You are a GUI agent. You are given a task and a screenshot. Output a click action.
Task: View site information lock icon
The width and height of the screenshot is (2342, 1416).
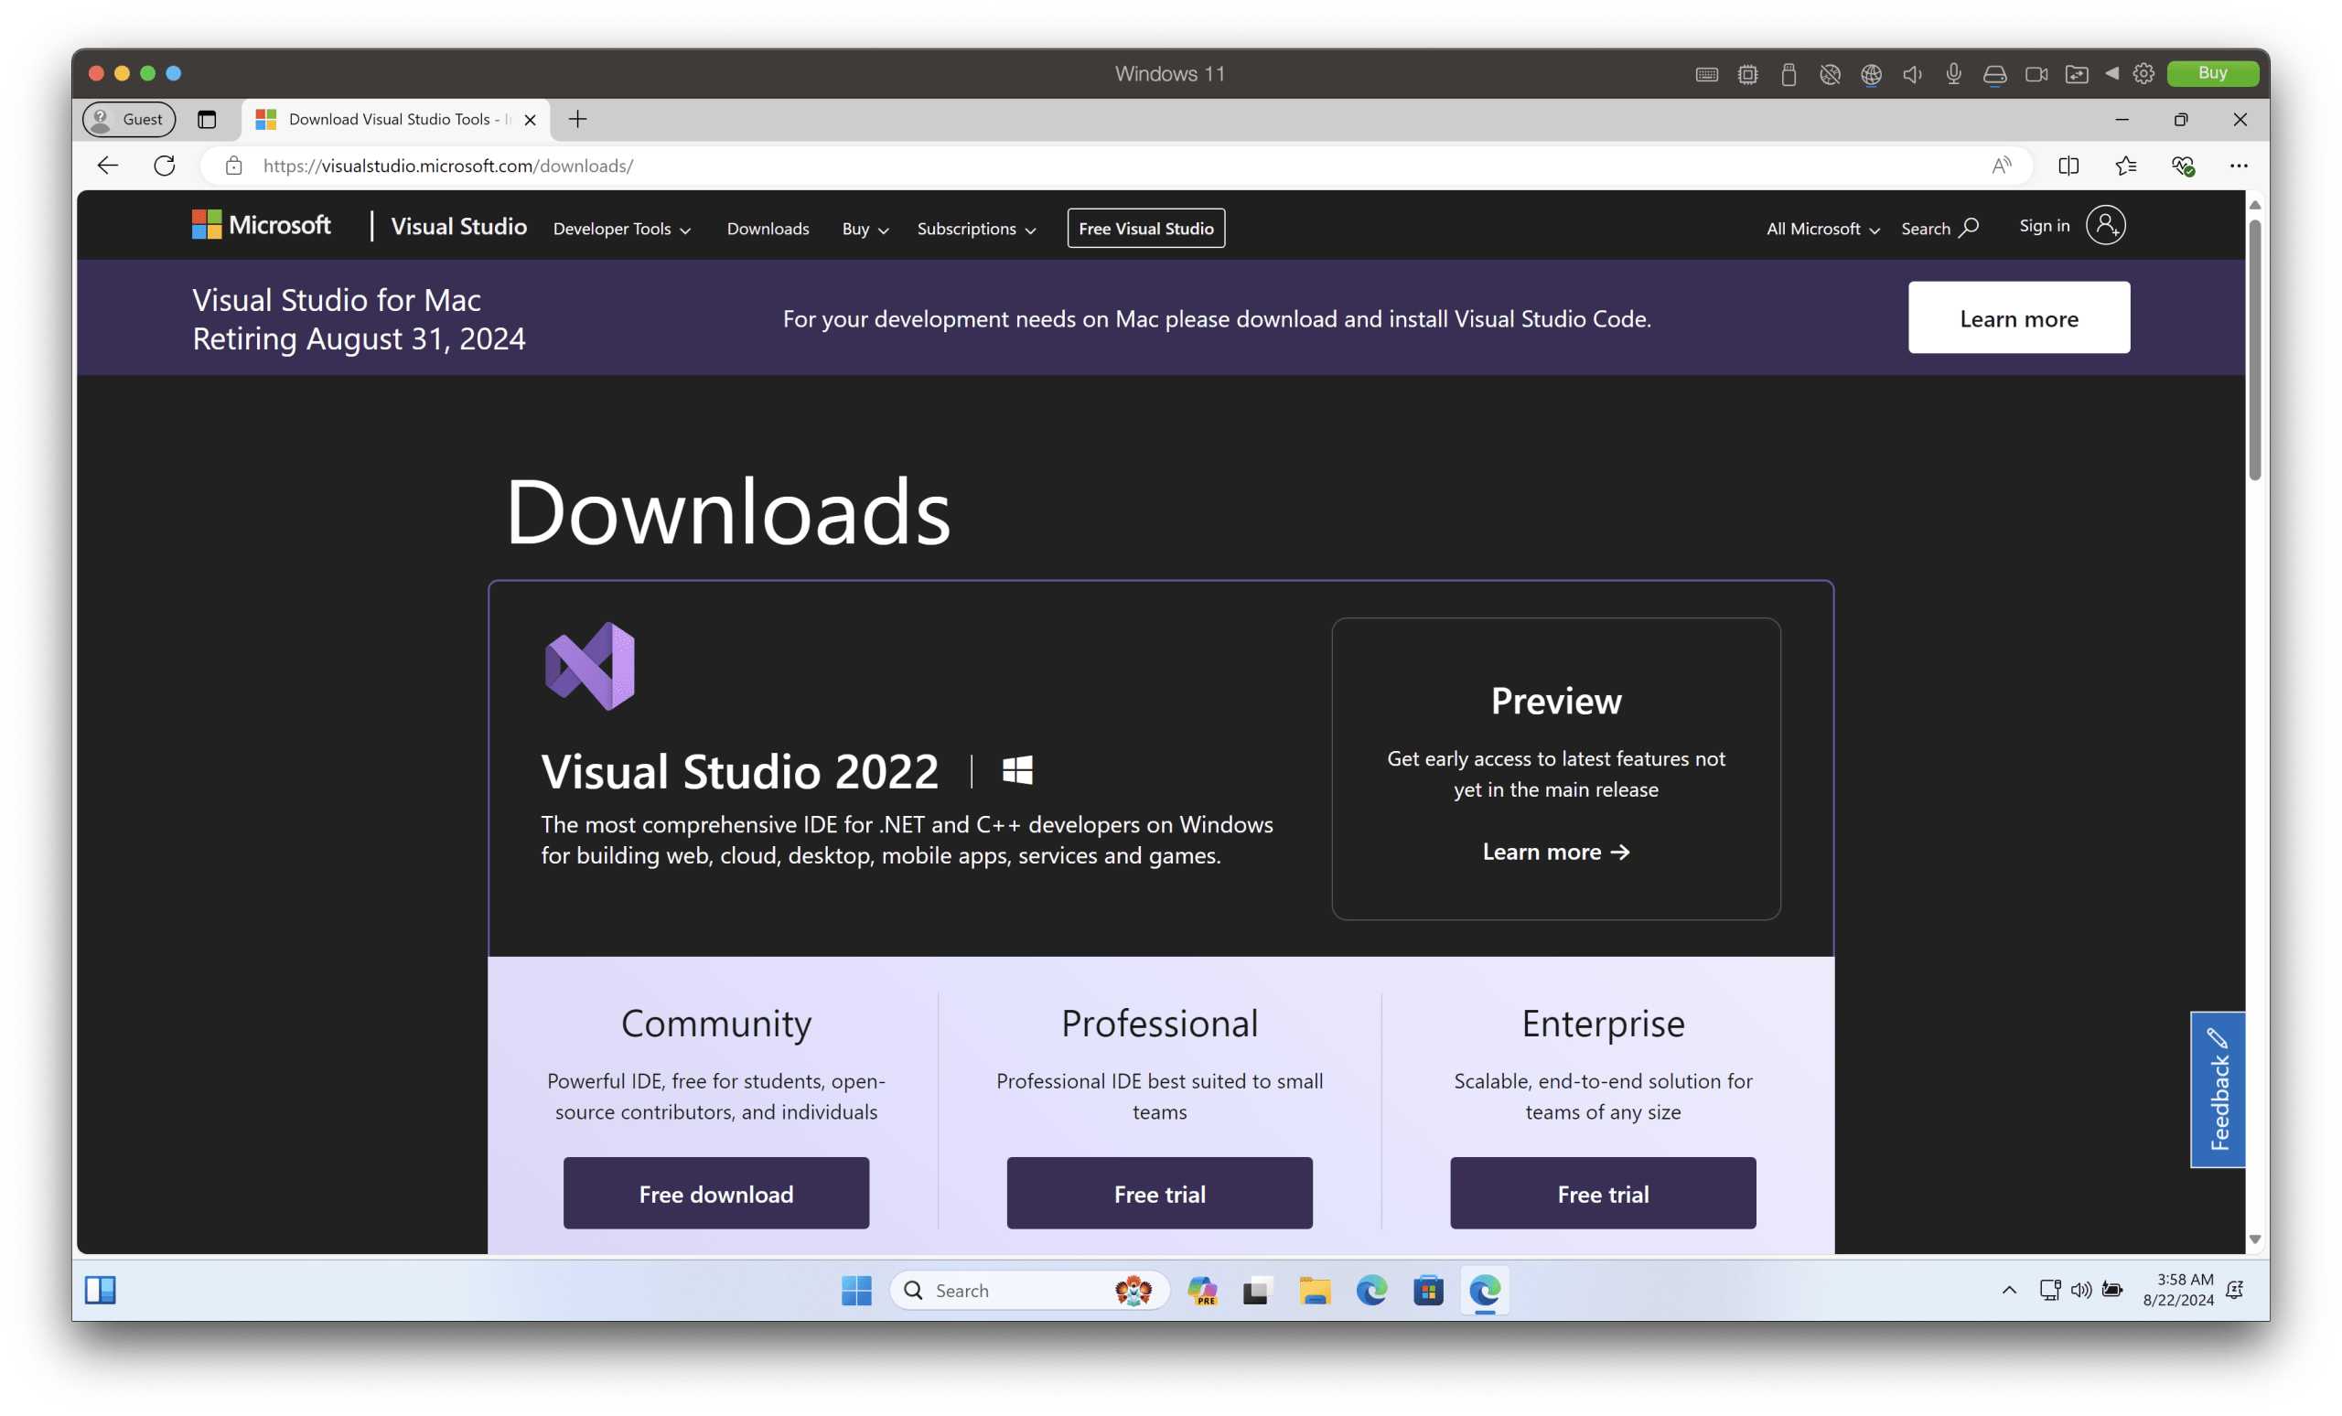234,166
